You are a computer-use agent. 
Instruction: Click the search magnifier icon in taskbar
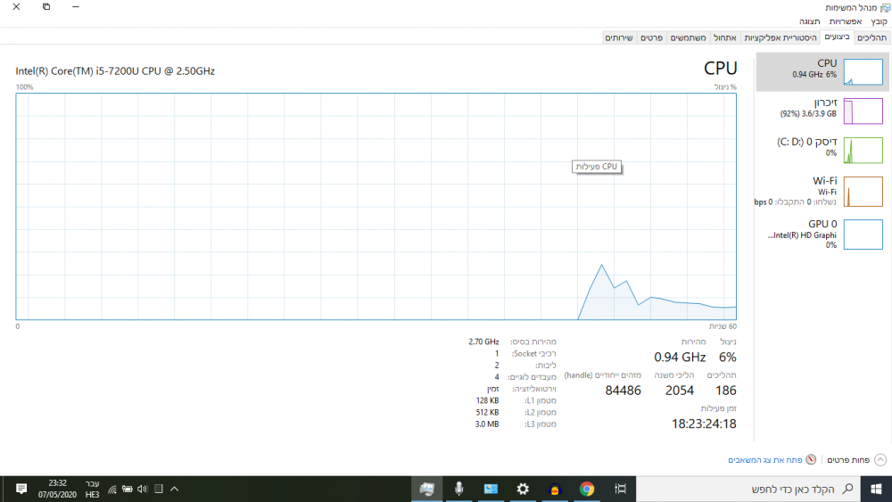pos(847,489)
